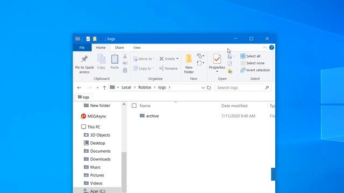344x193 pixels.
Task: Click the New folder quick access toolbar icon
Action: pos(95,39)
